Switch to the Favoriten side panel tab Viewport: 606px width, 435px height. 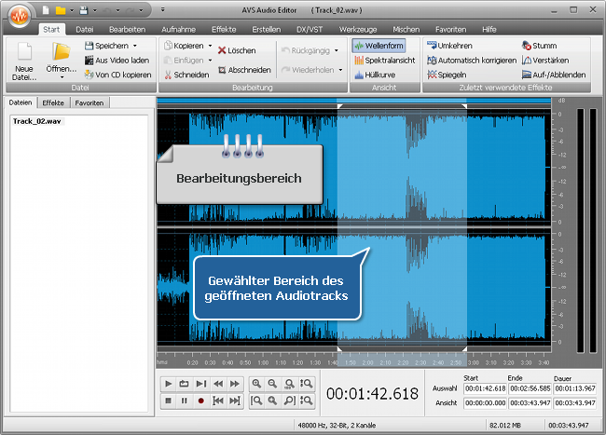[x=90, y=102]
